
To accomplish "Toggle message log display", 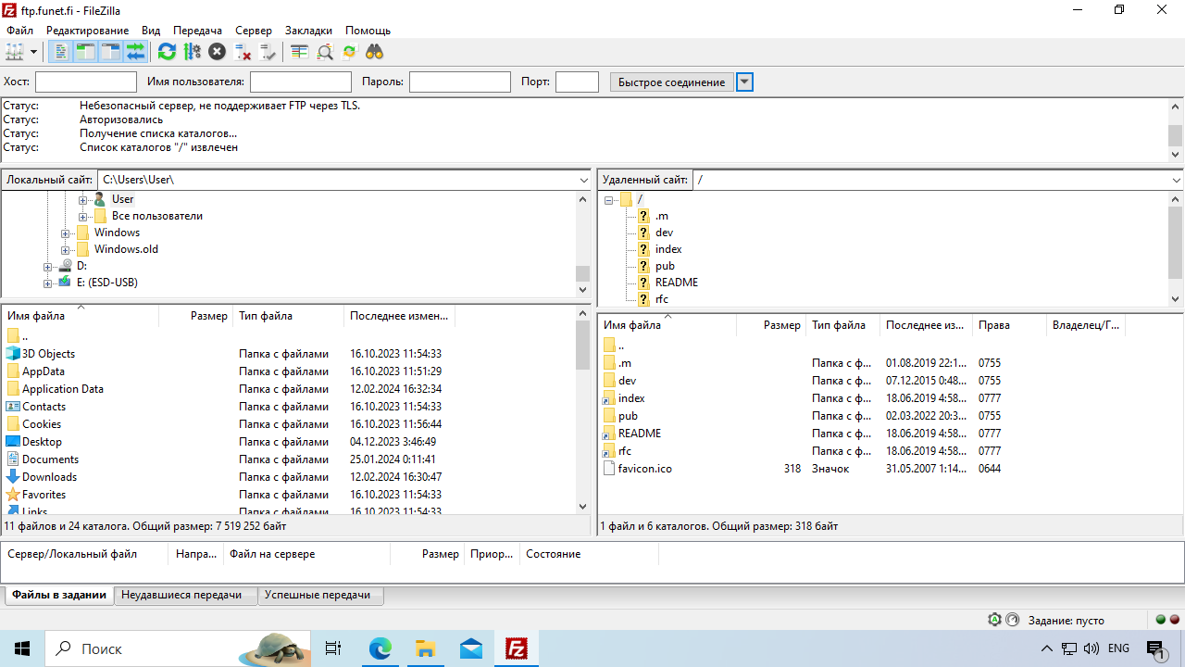I will [60, 52].
